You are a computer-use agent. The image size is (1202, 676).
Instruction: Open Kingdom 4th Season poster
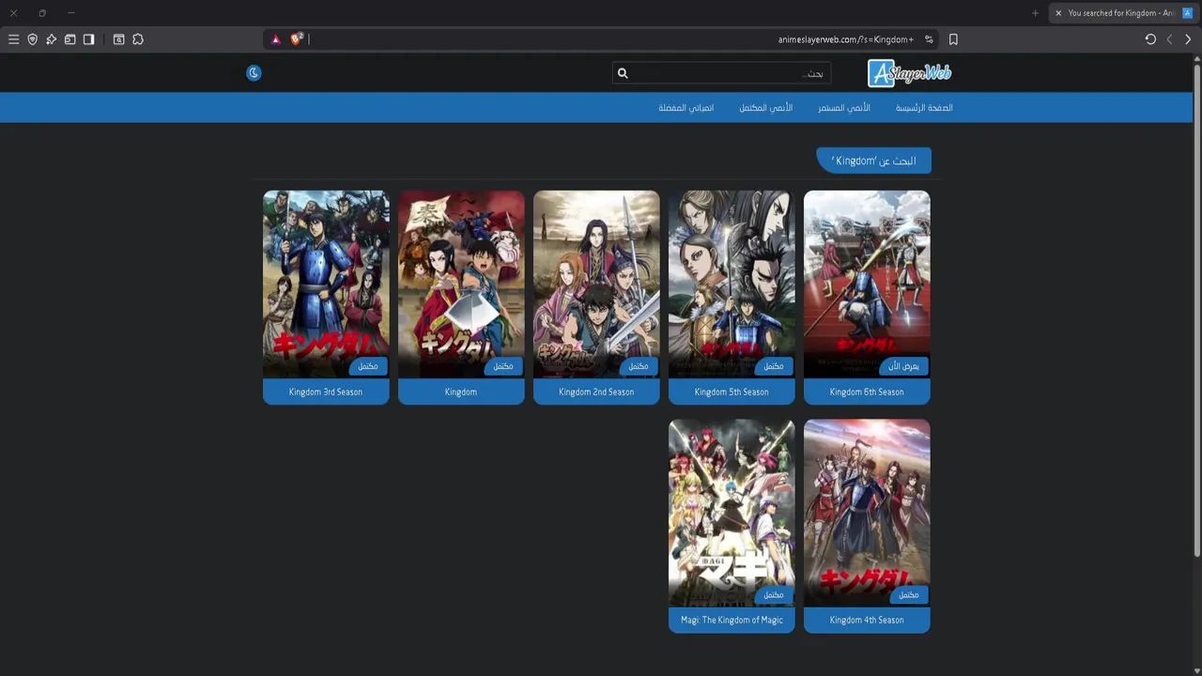tap(867, 513)
